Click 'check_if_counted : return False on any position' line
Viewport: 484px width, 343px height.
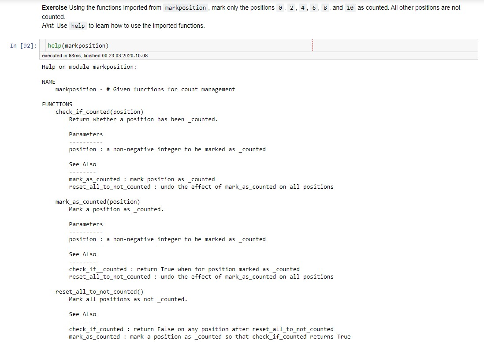click(x=201, y=329)
